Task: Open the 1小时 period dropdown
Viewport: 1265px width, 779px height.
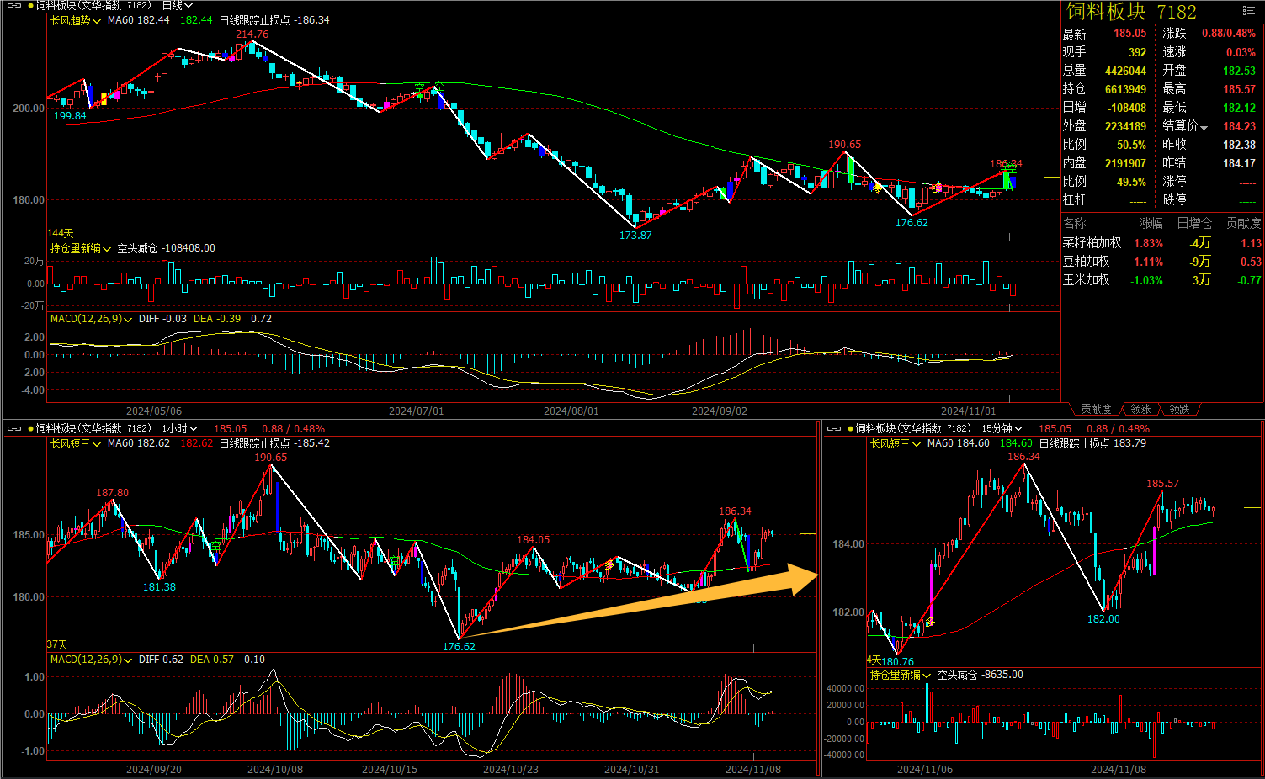Action: point(180,429)
